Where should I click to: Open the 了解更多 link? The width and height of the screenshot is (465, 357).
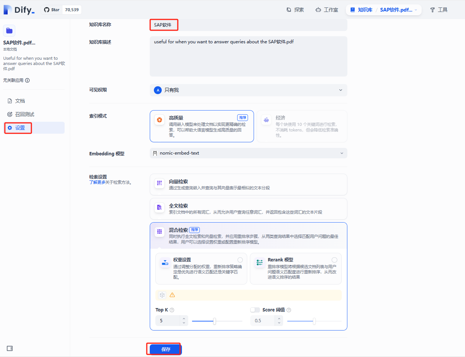pyautogui.click(x=97, y=182)
